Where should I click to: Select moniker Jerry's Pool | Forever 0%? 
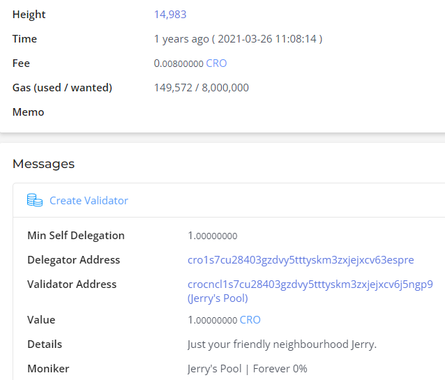pyautogui.click(x=248, y=369)
